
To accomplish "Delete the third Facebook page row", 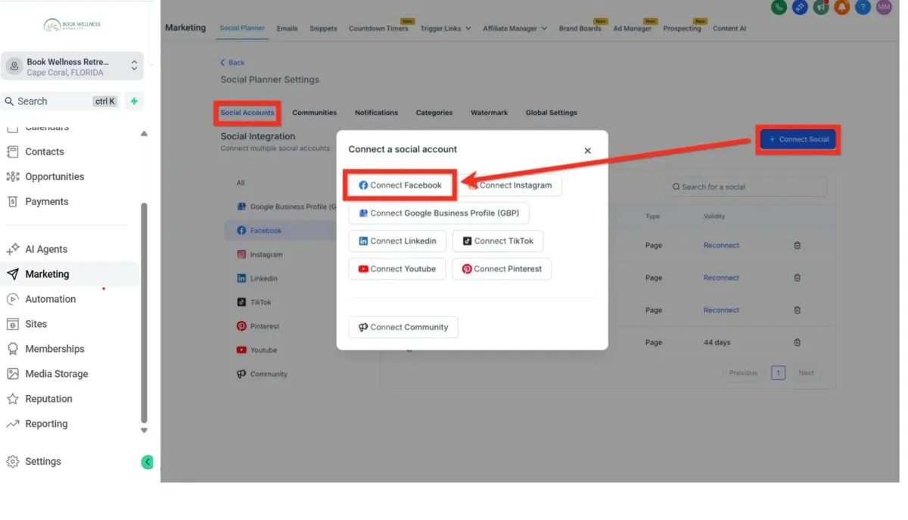I will 797,310.
